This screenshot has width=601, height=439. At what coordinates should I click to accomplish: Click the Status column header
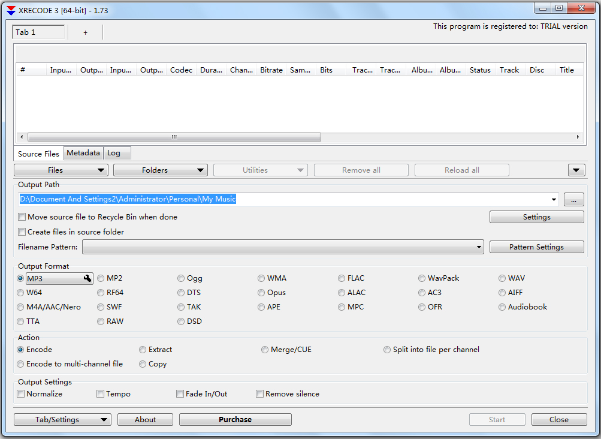481,70
